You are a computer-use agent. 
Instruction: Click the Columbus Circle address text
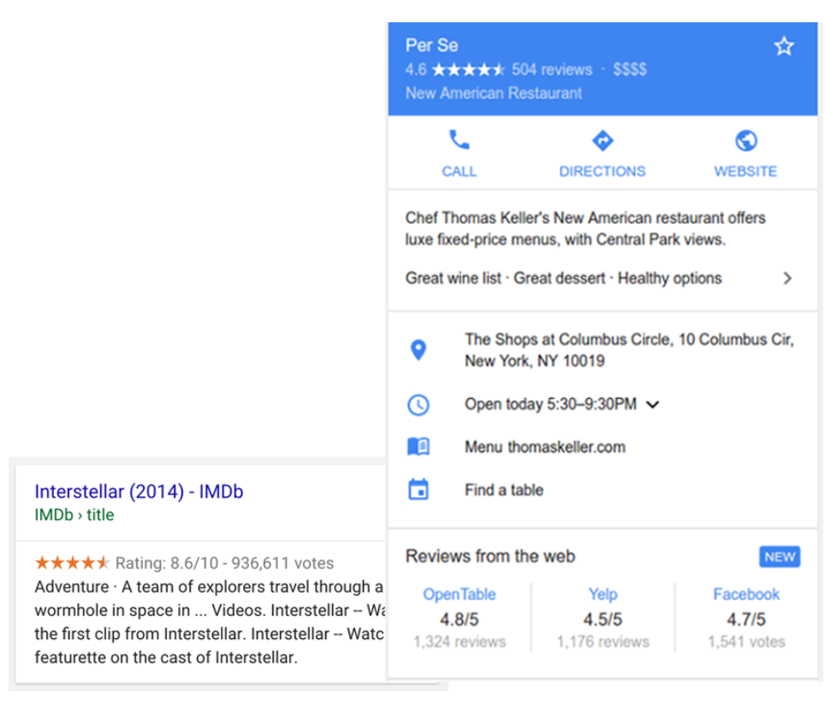tap(628, 349)
